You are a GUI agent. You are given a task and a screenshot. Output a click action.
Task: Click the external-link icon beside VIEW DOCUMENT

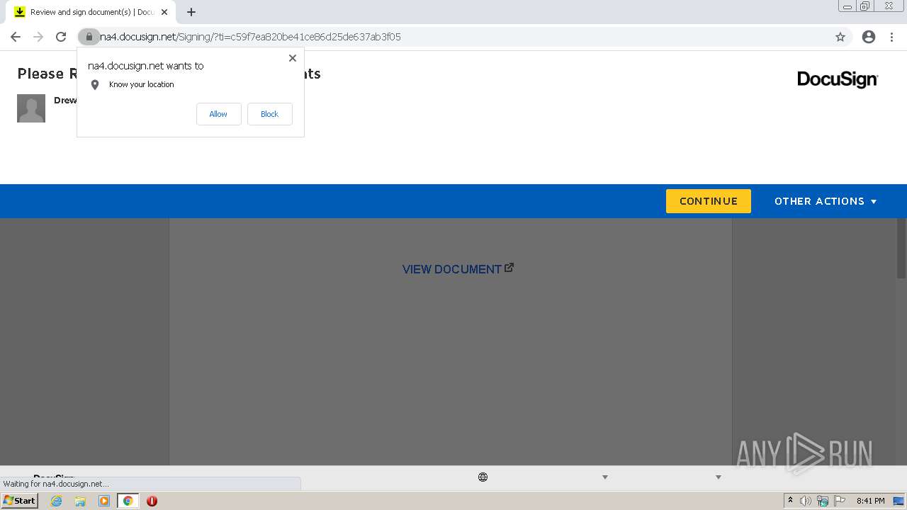click(x=509, y=268)
